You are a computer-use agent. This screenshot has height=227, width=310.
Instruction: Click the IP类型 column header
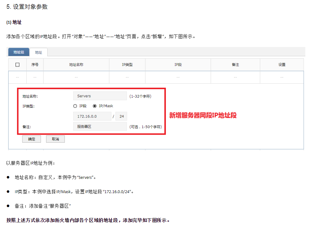click(127, 65)
